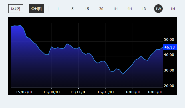Click the 15/07/01 date axis label

[24, 92]
